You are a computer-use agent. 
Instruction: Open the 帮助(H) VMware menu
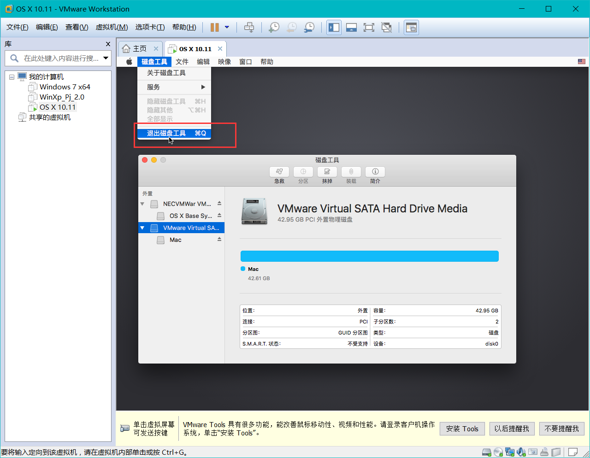[x=184, y=27]
